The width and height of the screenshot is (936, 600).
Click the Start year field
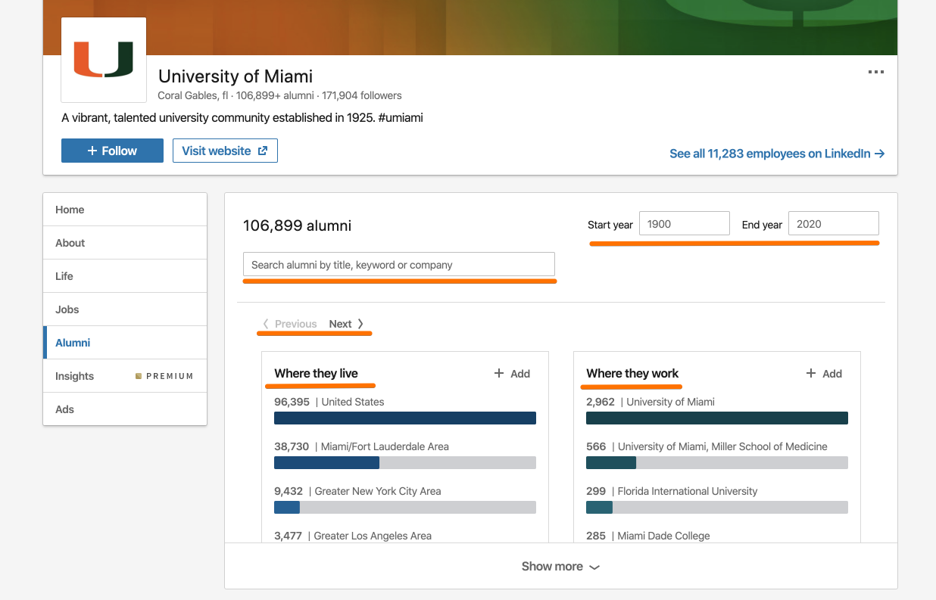(685, 224)
